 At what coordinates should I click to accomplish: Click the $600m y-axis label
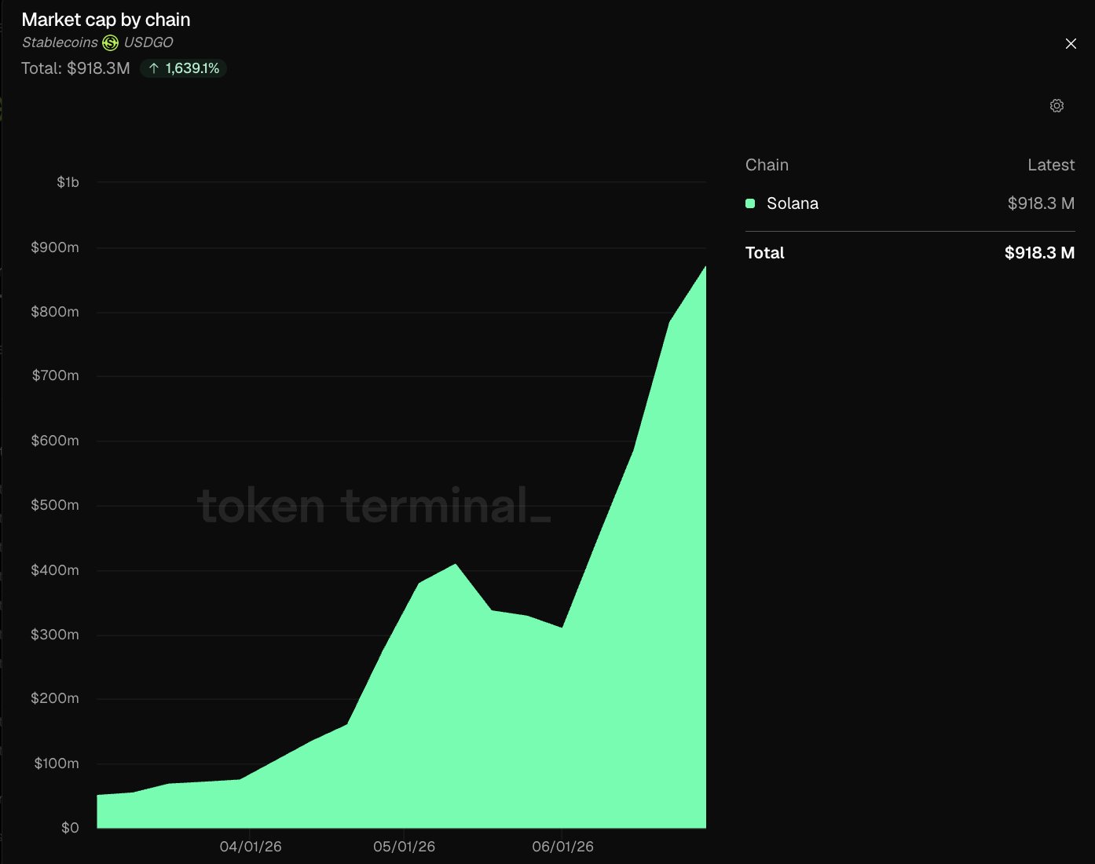coord(55,441)
